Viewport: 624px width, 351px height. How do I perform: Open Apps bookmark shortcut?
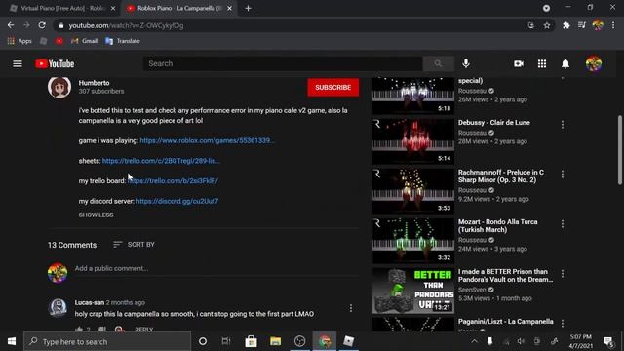[x=19, y=41]
